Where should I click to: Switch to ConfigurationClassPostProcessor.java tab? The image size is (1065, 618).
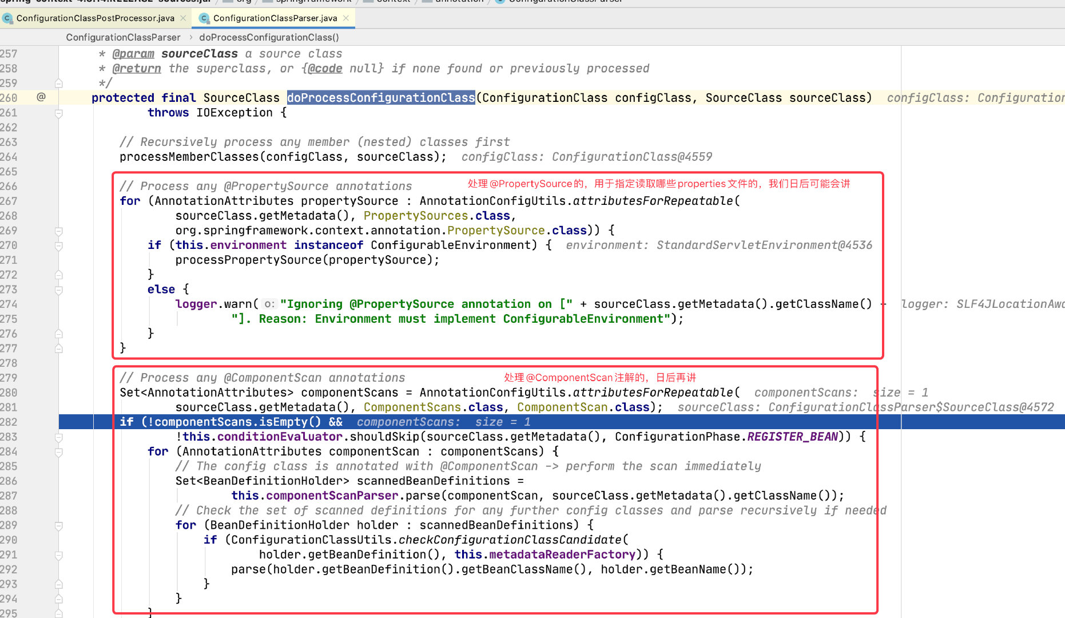pyautogui.click(x=95, y=18)
